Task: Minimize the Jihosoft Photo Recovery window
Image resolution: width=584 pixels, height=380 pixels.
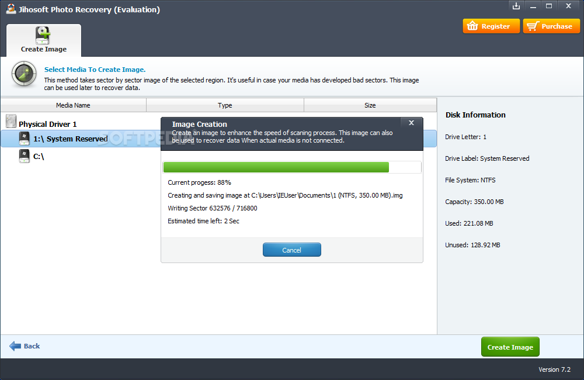Action: [x=533, y=6]
